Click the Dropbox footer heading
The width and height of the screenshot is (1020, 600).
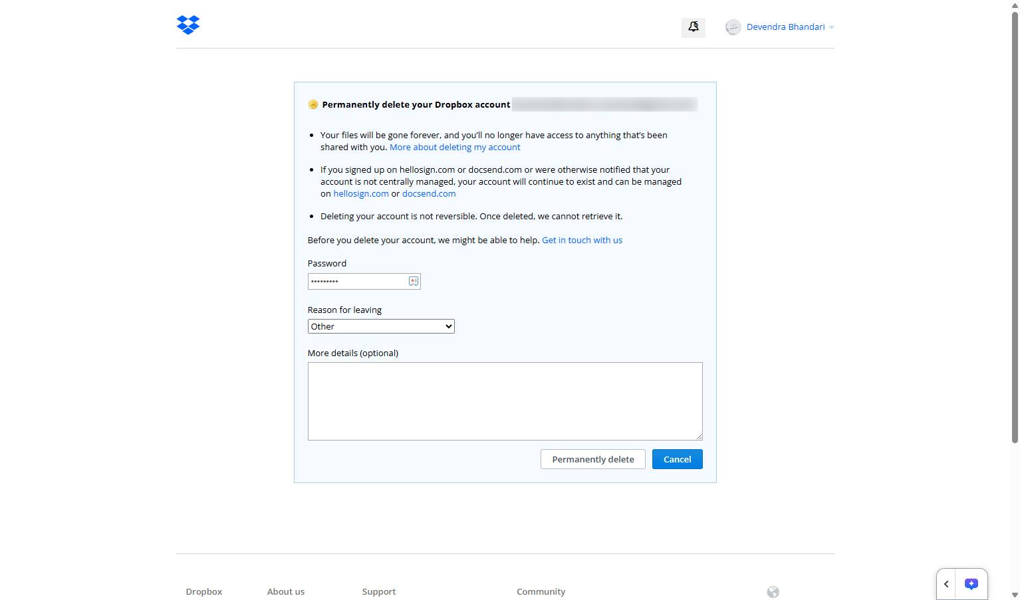(x=204, y=591)
